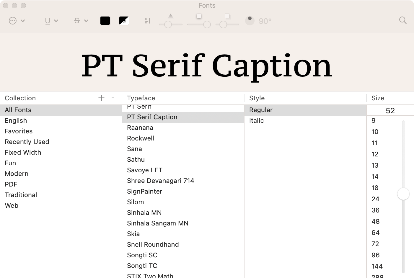Choose Sana typeface

point(183,149)
